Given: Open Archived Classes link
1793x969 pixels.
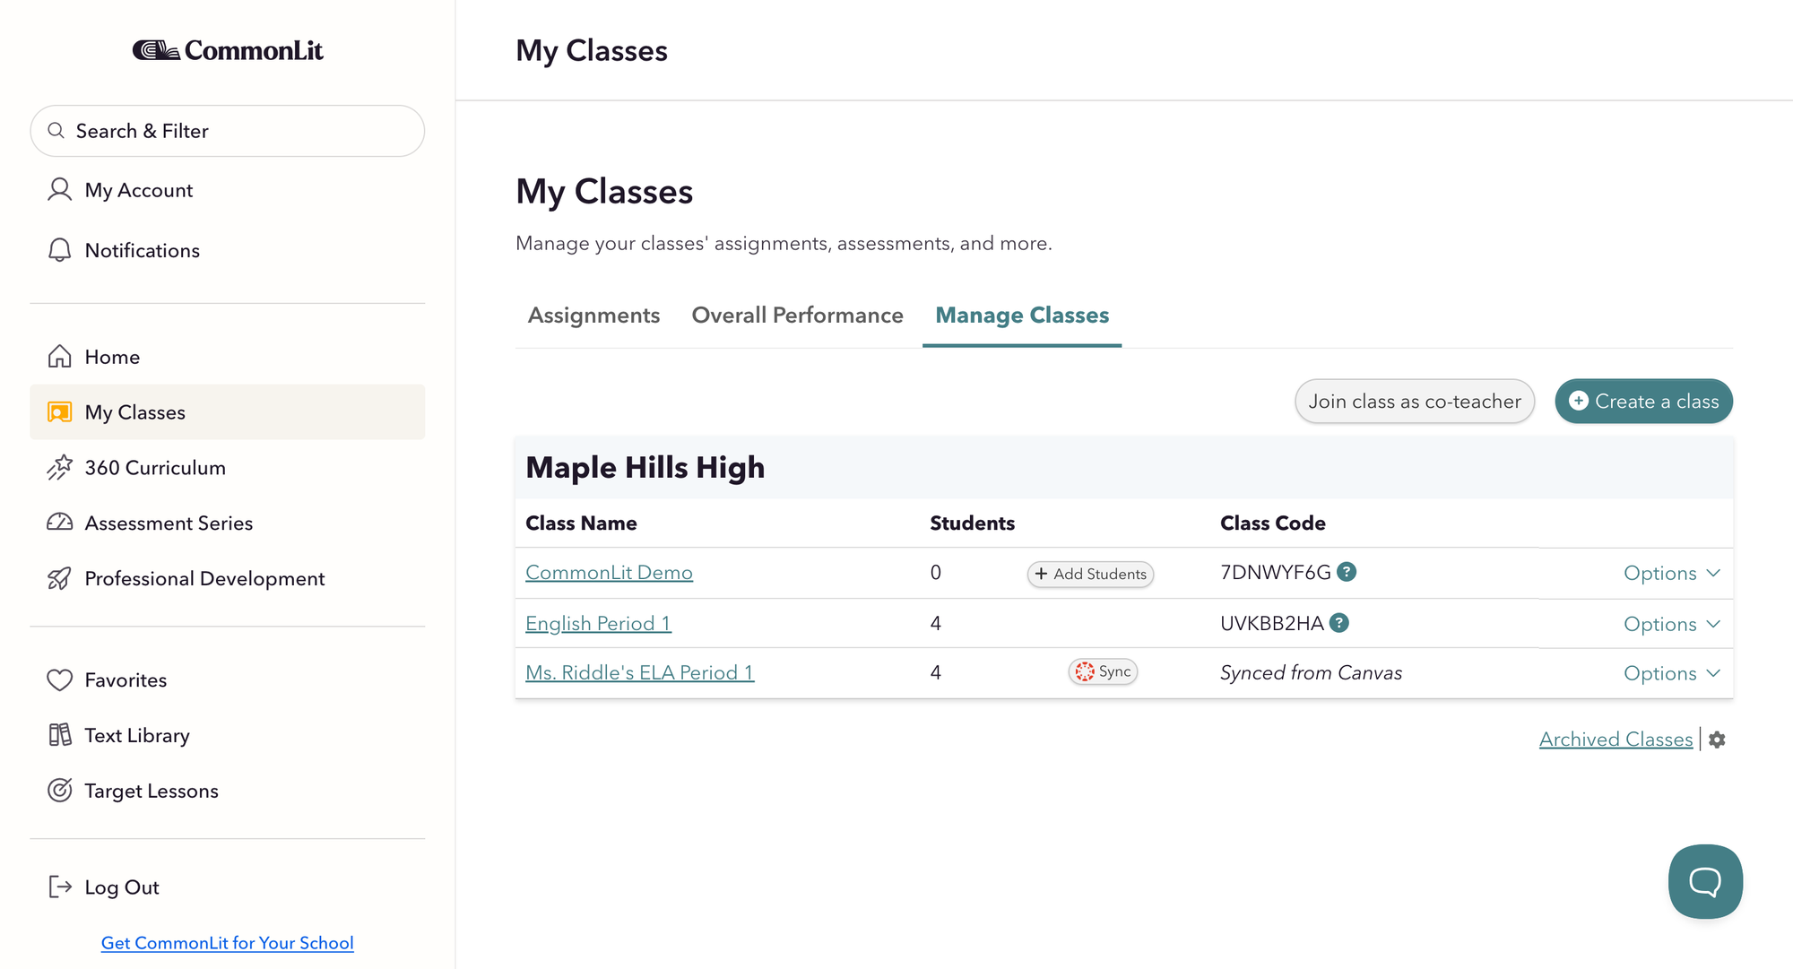Looking at the screenshot, I should pyautogui.click(x=1615, y=740).
